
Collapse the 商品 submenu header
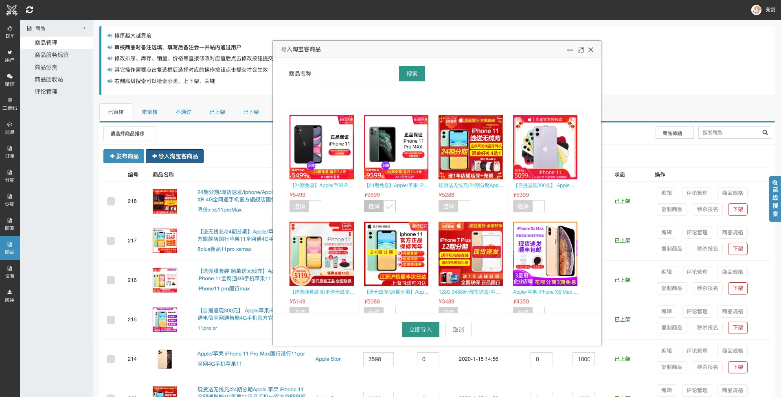coord(57,28)
